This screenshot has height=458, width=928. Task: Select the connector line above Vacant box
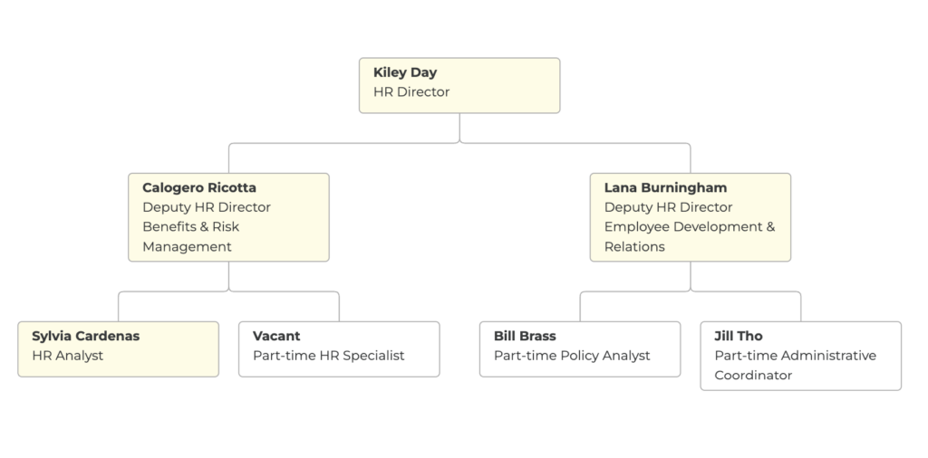(x=339, y=307)
